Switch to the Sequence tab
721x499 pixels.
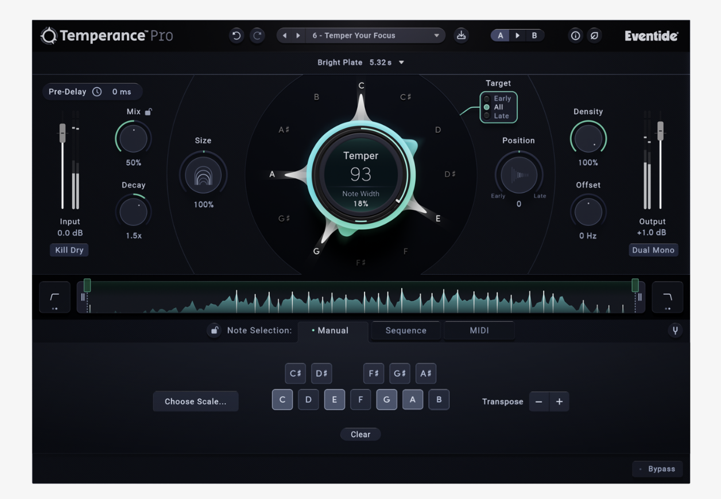(406, 331)
